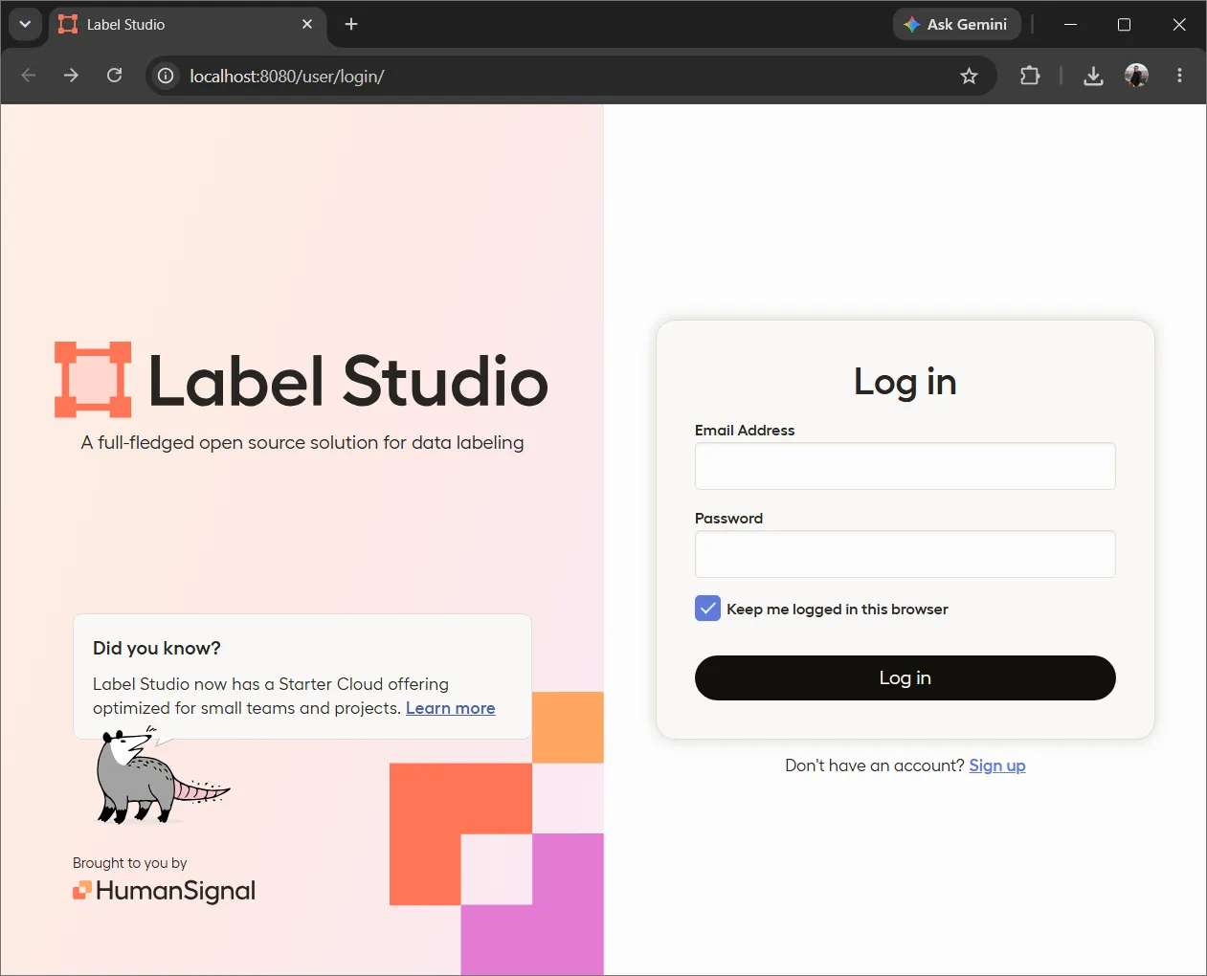The width and height of the screenshot is (1207, 976).
Task: Focus the Email Address field
Action: pyautogui.click(x=905, y=466)
